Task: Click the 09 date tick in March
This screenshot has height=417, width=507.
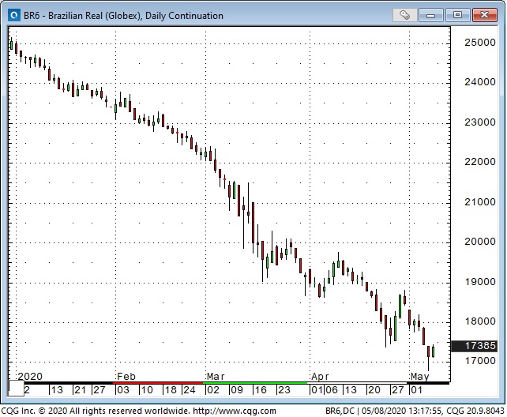Action: click(237, 390)
